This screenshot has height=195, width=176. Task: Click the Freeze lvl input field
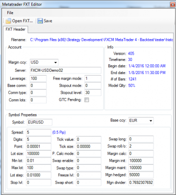tap(88, 175)
